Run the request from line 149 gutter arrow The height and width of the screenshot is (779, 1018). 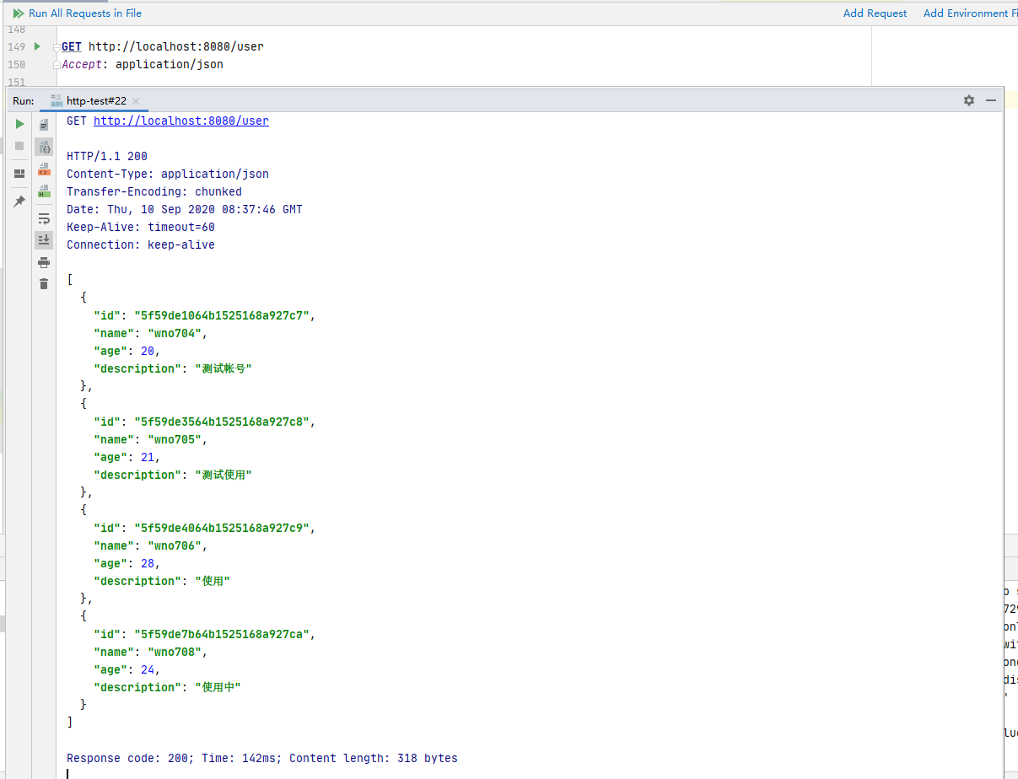[37, 46]
